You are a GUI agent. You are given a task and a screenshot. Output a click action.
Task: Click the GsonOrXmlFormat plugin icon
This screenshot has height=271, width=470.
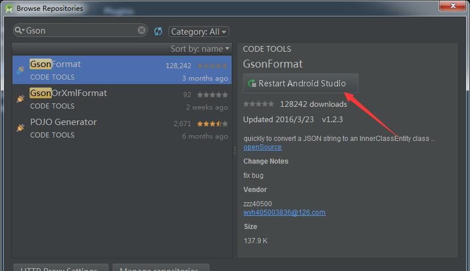tap(20, 99)
